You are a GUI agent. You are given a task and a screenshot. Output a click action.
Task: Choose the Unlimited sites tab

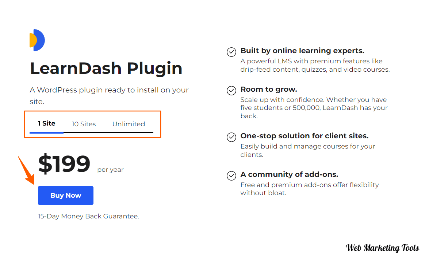pos(129,124)
